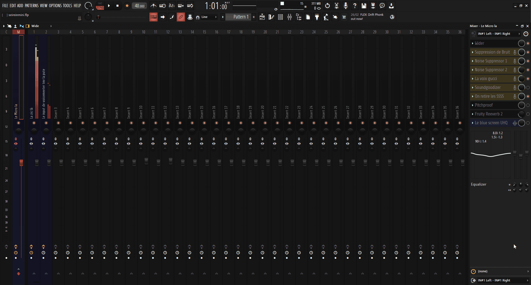
Task: Open the plugin picker
Action: click(317, 17)
